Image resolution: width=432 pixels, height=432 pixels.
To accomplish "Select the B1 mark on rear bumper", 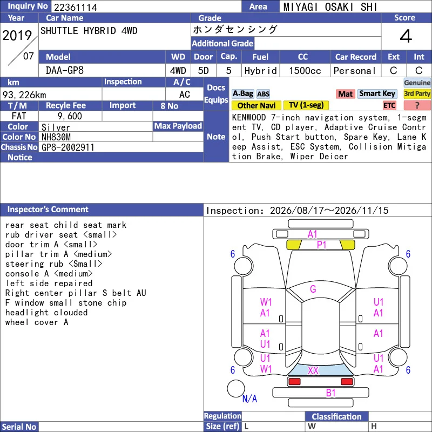I will coord(330,393).
